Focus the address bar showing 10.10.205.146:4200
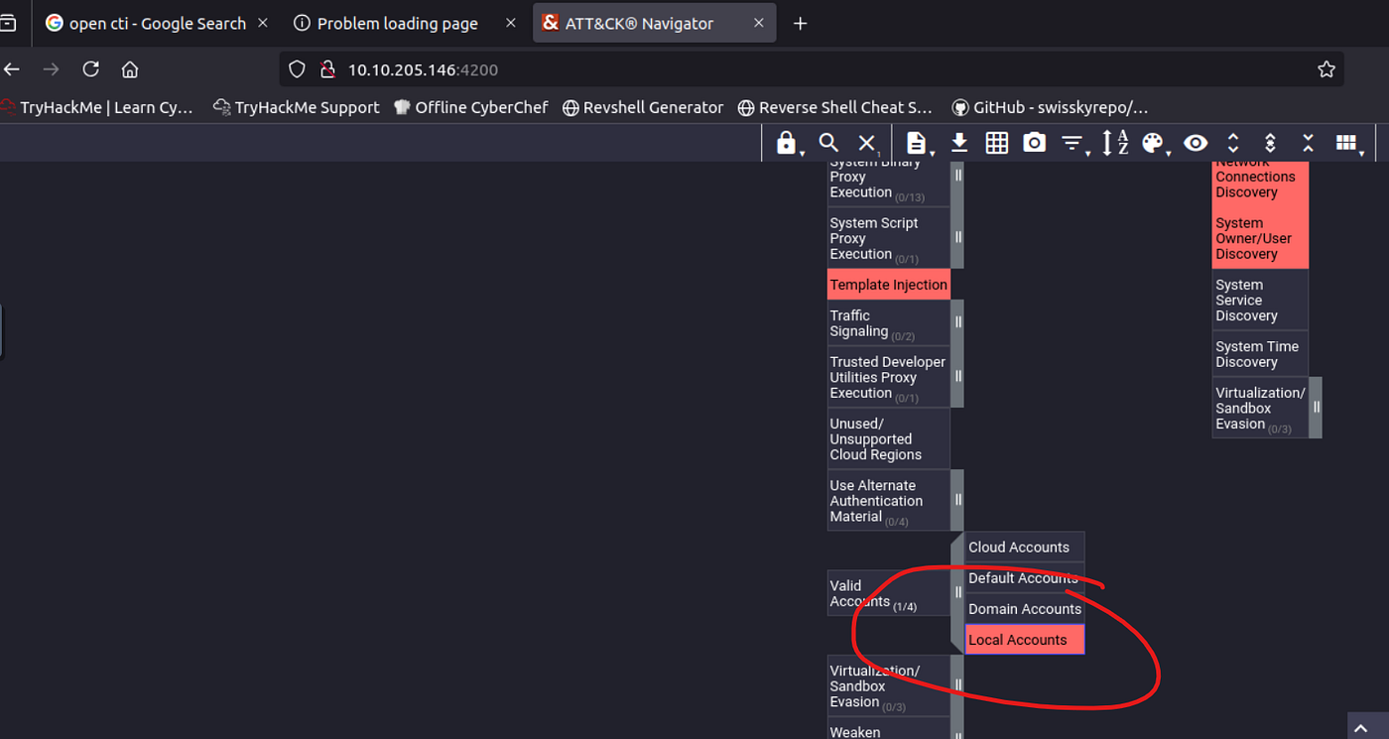The image size is (1389, 739). [812, 69]
